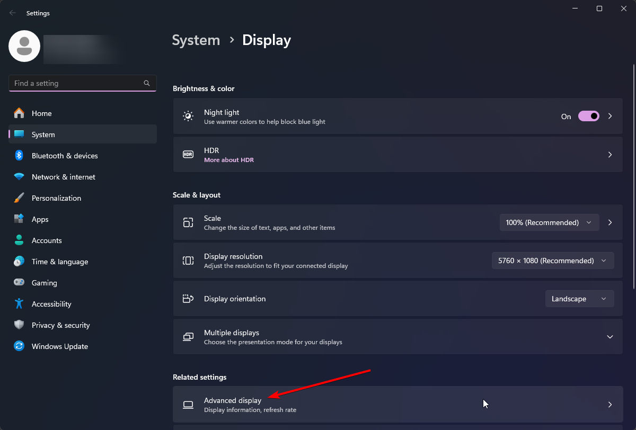Click the user profile avatar
Image resolution: width=636 pixels, height=430 pixels.
[x=24, y=46]
